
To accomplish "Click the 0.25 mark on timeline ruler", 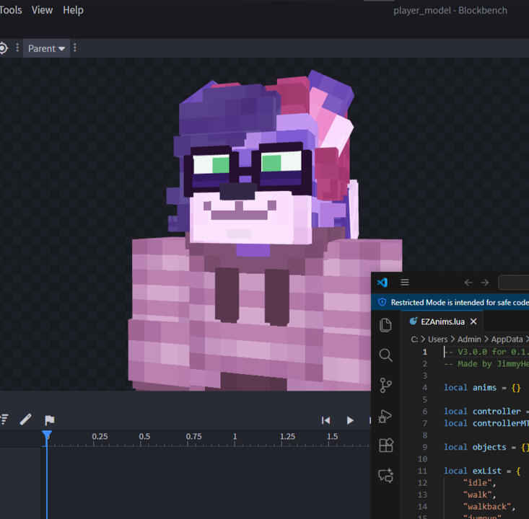I will click(x=100, y=436).
